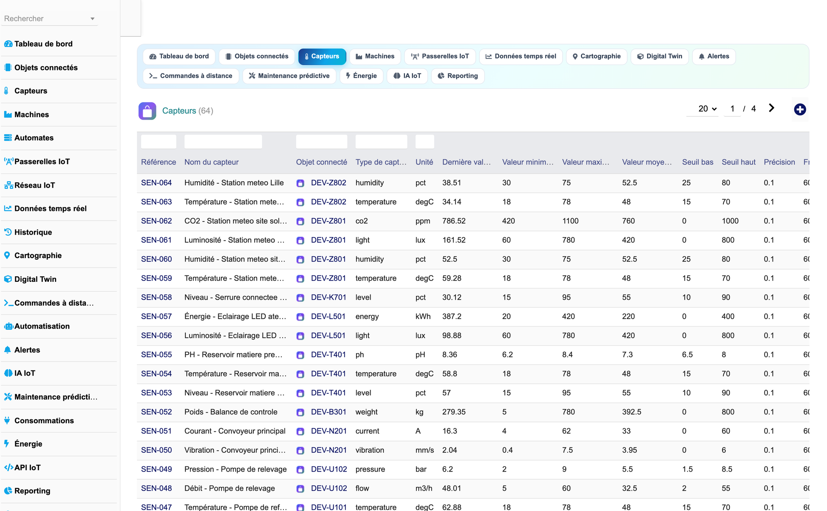This screenshot has height=511, width=827.
Task: Open device DEV-U102 in SEN-049 row
Action: tap(329, 469)
